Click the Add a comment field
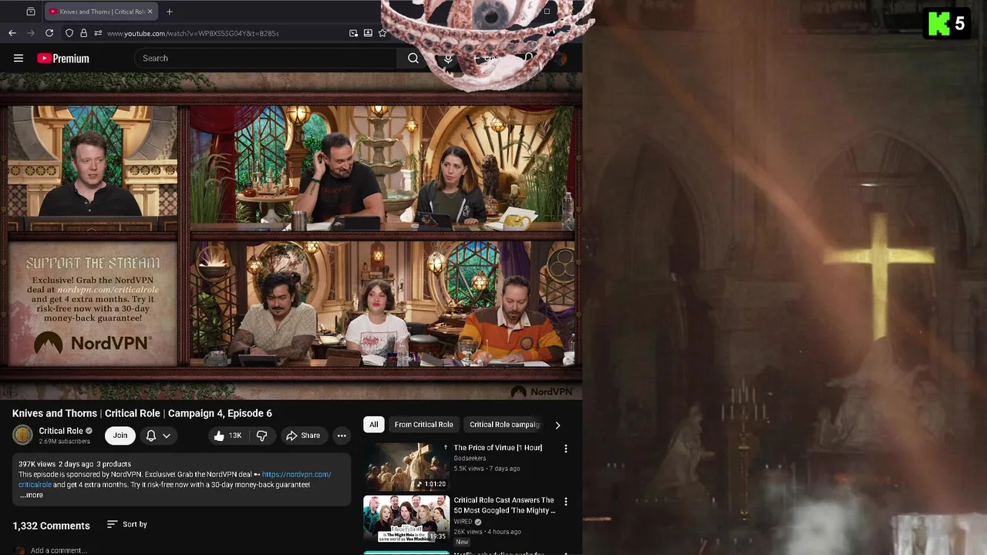 tap(59, 550)
